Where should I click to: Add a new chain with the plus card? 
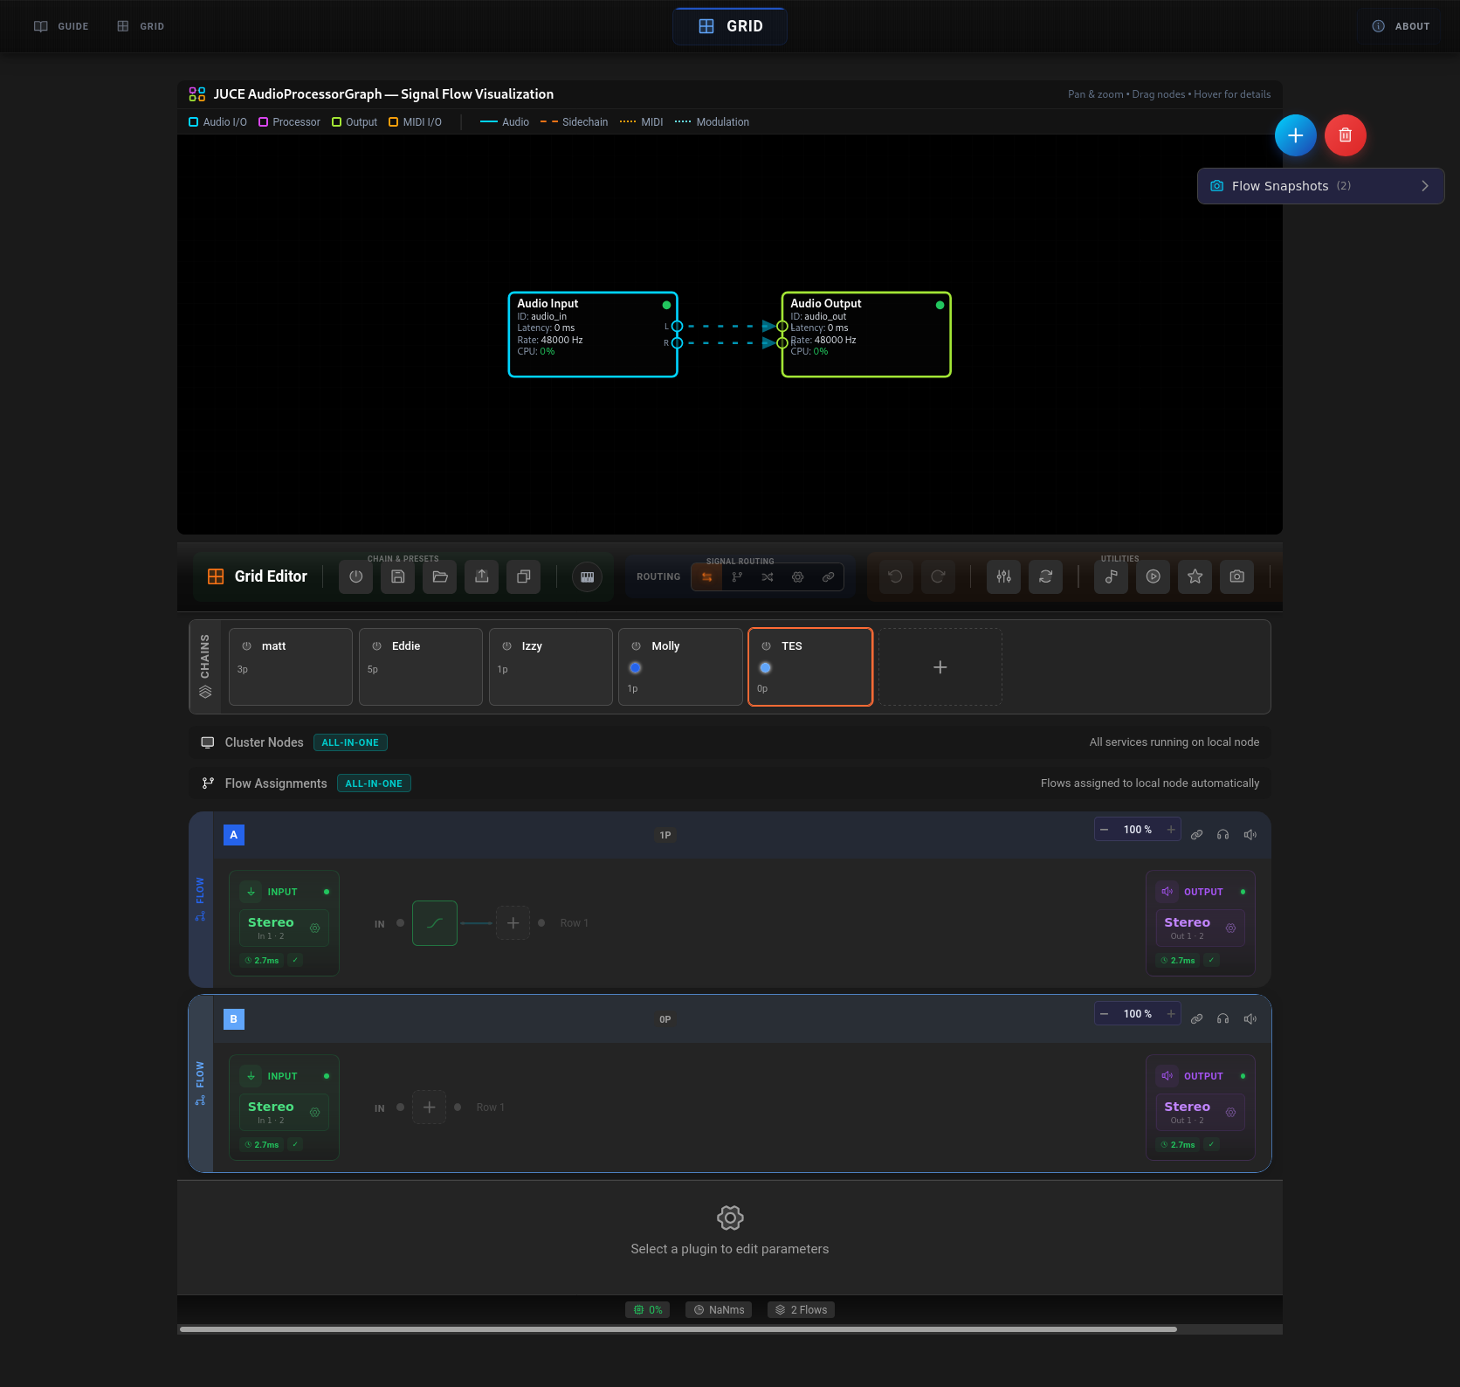pyautogui.click(x=940, y=666)
